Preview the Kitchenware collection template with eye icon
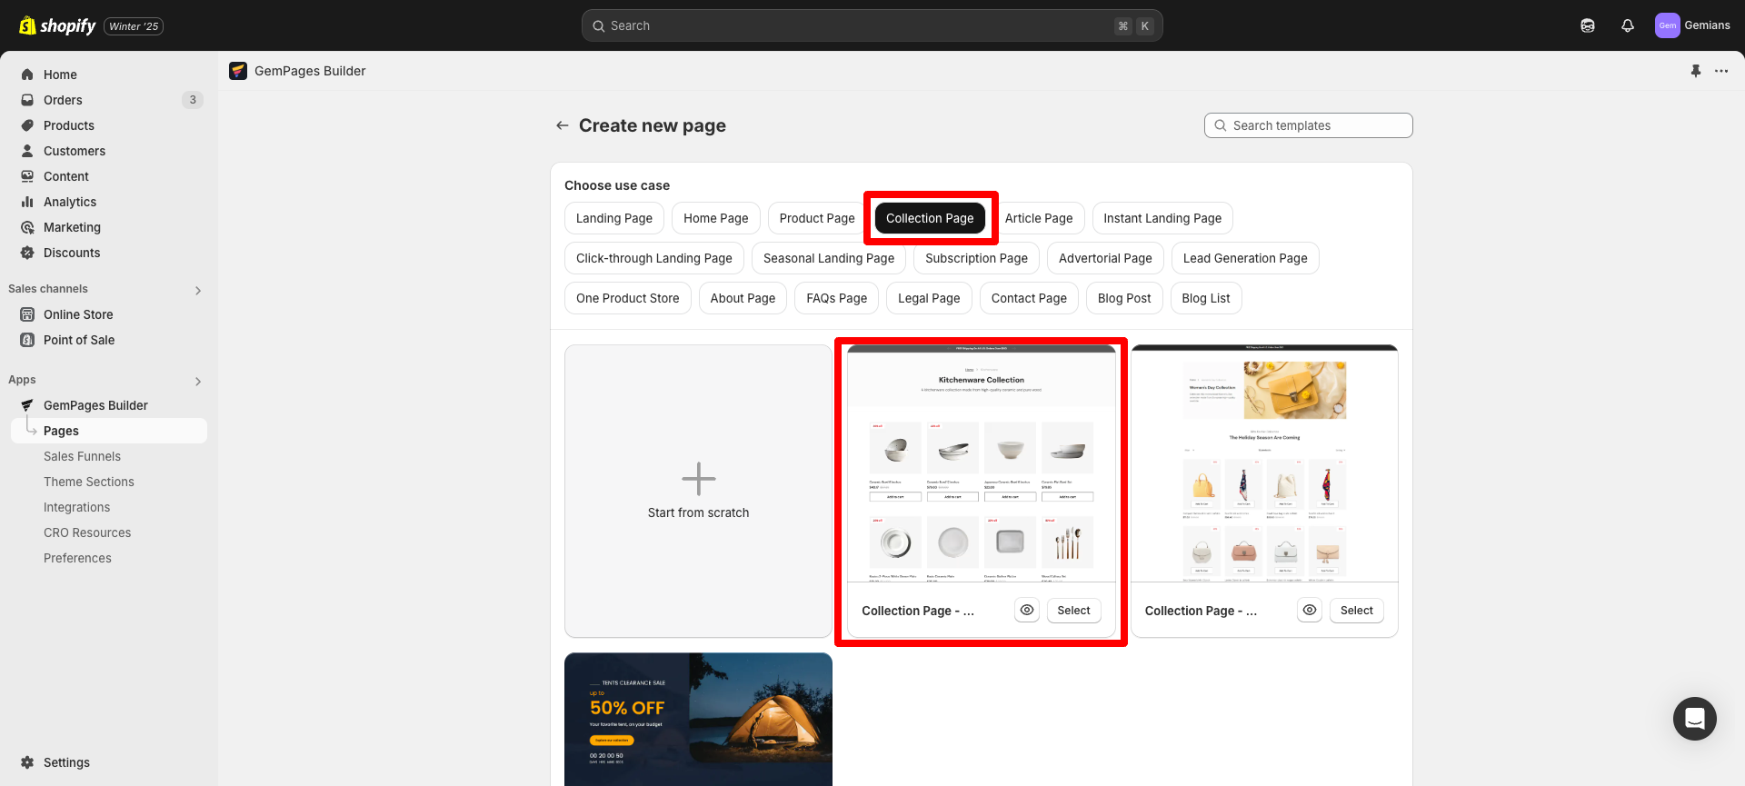This screenshot has width=1745, height=786. point(1026,611)
